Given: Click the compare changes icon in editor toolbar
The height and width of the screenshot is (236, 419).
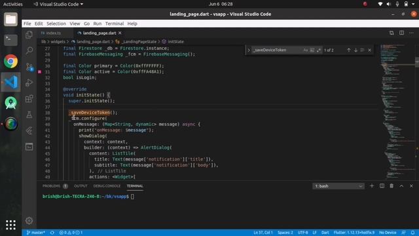Looking at the screenshot, I should pos(392,33).
